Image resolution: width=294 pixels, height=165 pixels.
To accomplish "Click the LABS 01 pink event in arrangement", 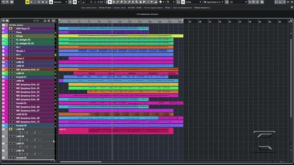I will (x=116, y=131).
